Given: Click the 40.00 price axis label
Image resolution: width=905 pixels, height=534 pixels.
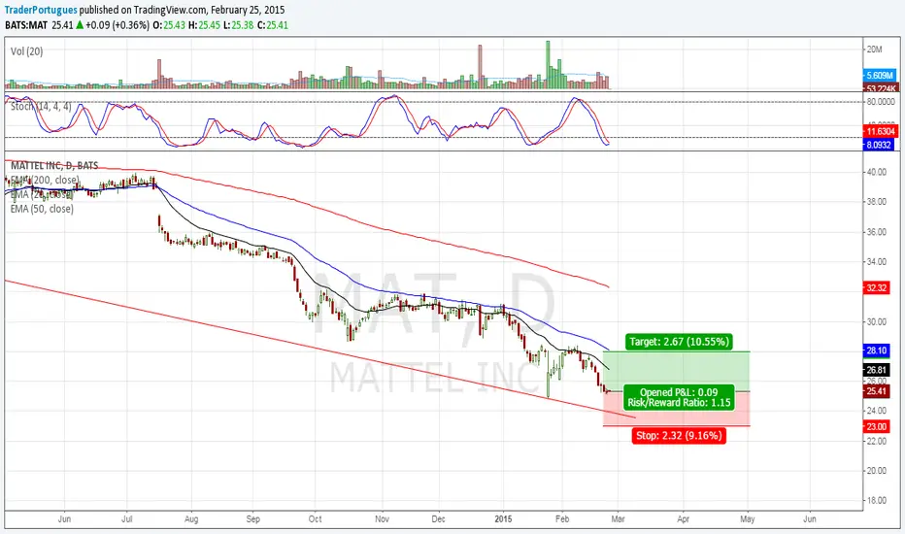Looking at the screenshot, I should click(x=876, y=172).
